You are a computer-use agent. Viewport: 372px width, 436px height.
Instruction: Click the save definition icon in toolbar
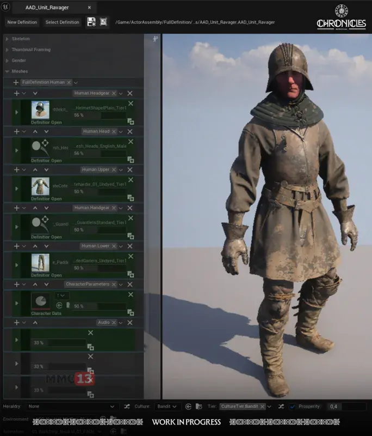pos(91,22)
